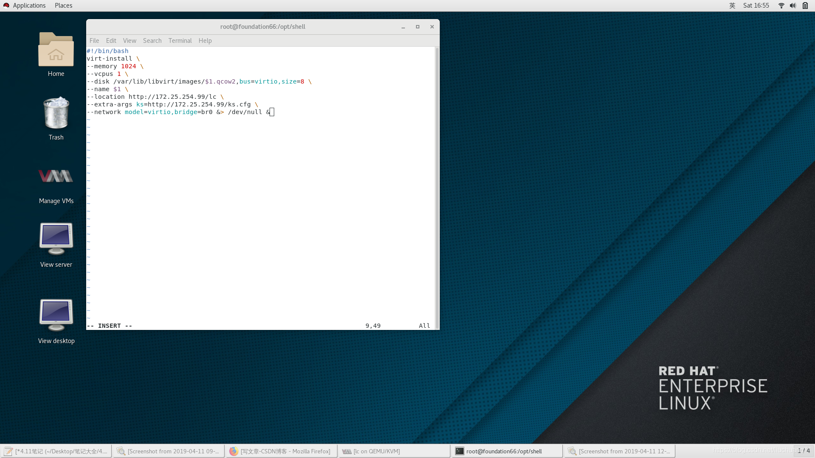The height and width of the screenshot is (458, 815).
Task: Open the Terminal menu in menubar
Action: [180, 41]
